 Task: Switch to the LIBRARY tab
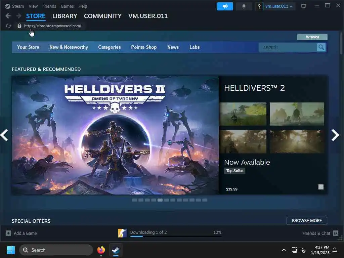click(x=65, y=16)
